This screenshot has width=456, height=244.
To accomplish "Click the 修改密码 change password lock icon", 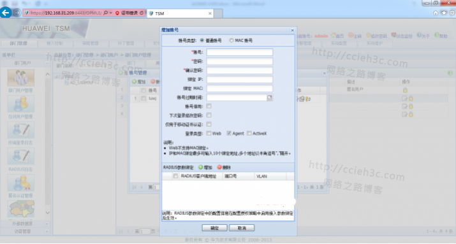I will (368, 36).
